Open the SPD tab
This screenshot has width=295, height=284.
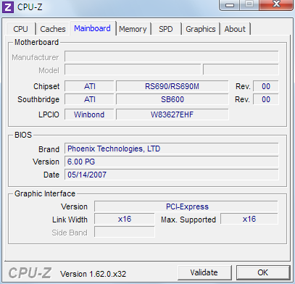pos(166,29)
